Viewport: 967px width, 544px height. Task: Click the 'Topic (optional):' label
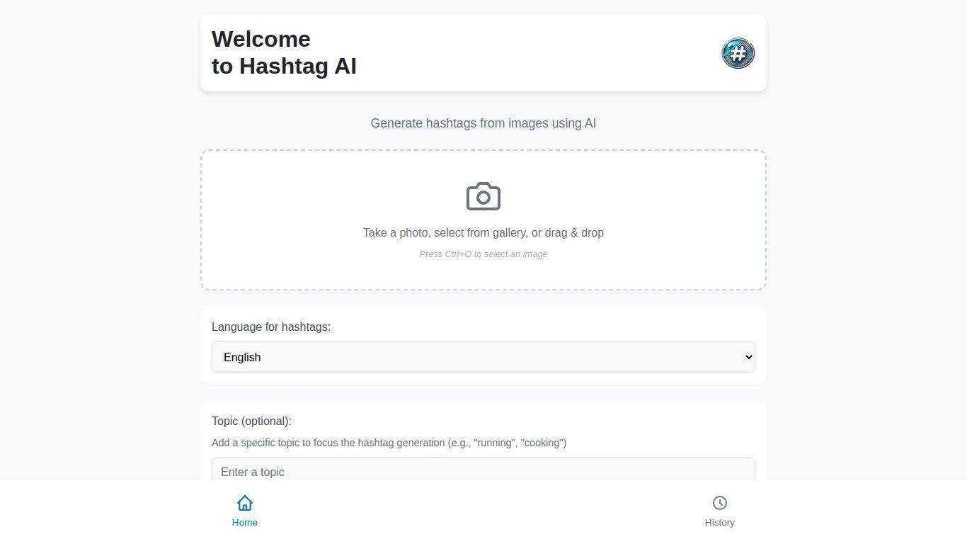tap(251, 421)
